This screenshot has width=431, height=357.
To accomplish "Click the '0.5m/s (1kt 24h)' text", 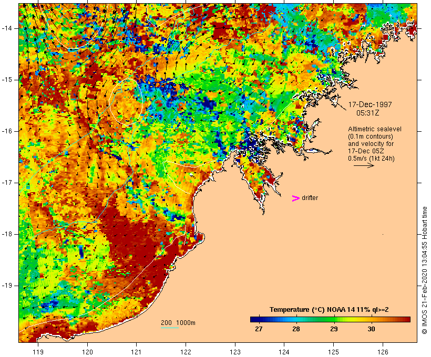I will pyautogui.click(x=372, y=159).
